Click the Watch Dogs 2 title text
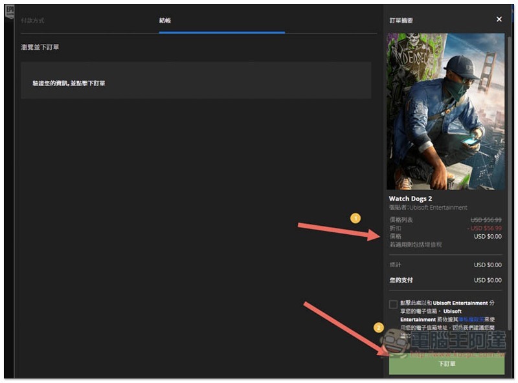This screenshot has width=518, height=383. pyautogui.click(x=410, y=199)
